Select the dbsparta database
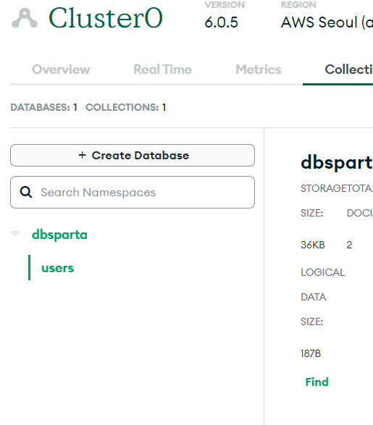373x425 pixels. click(59, 235)
